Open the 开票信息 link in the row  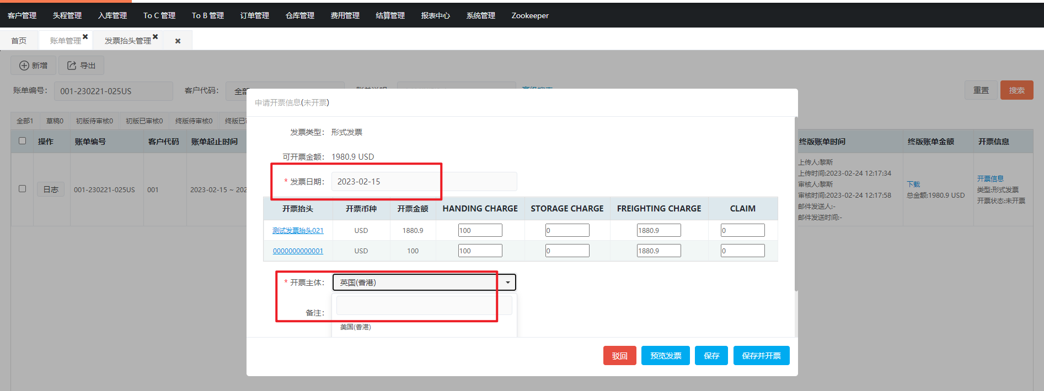991,178
